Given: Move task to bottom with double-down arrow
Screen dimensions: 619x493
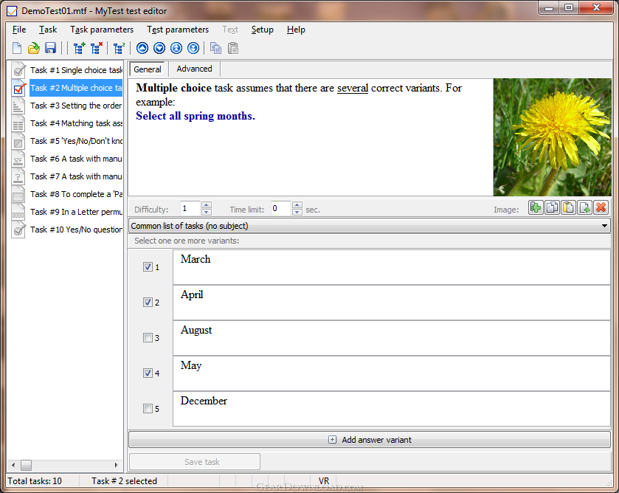Looking at the screenshot, I should tap(193, 48).
